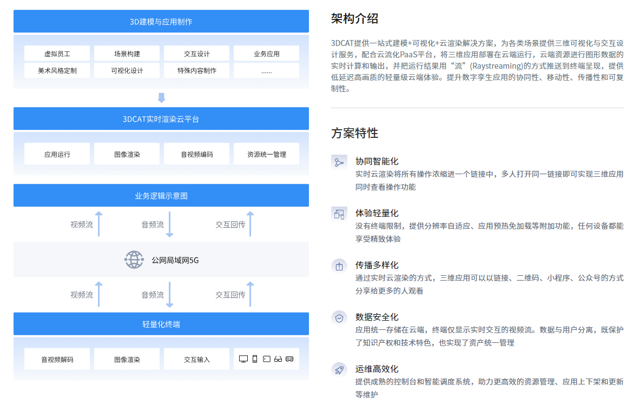Click description starting 没有终端限制
The width and height of the screenshot is (639, 405).
pyautogui.click(x=490, y=233)
